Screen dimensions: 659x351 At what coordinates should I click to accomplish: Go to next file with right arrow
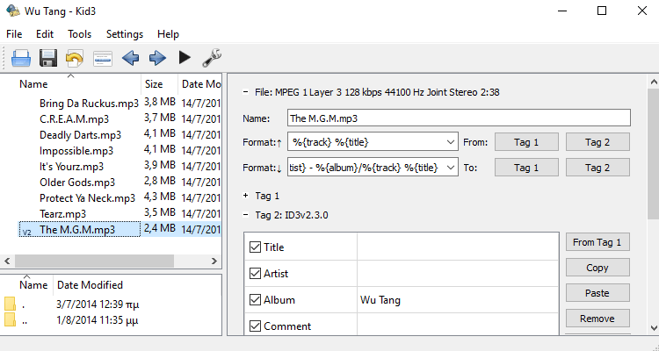[157, 58]
